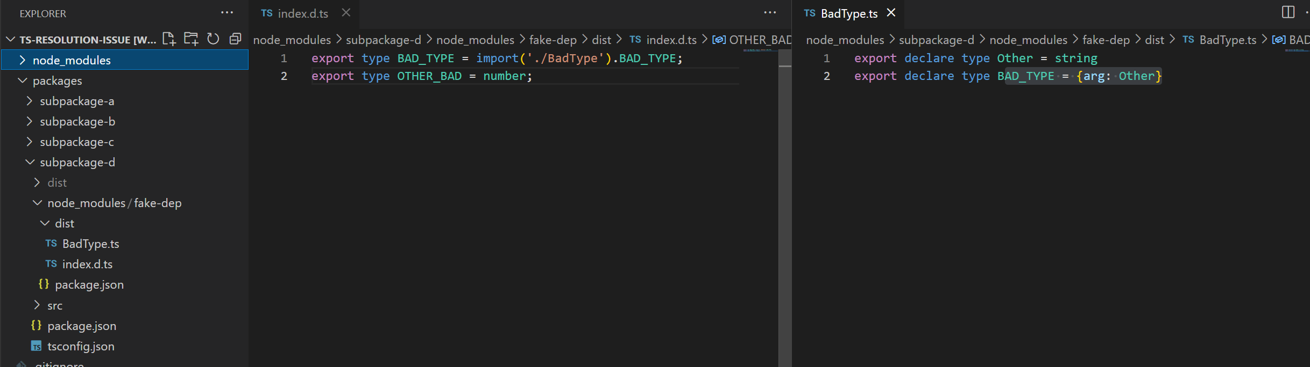Switch to the index.d.ts tab

pos(302,13)
